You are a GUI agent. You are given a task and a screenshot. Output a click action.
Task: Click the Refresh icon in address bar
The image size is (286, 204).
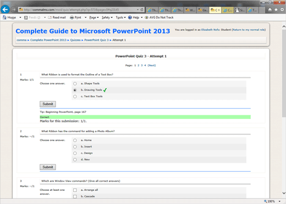[x=142, y=9]
